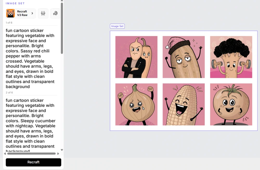Click the horizontal scrollbar right arrow
The height and width of the screenshot is (170, 260).
click(58, 154)
